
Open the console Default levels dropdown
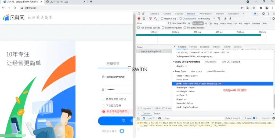coord(233,118)
